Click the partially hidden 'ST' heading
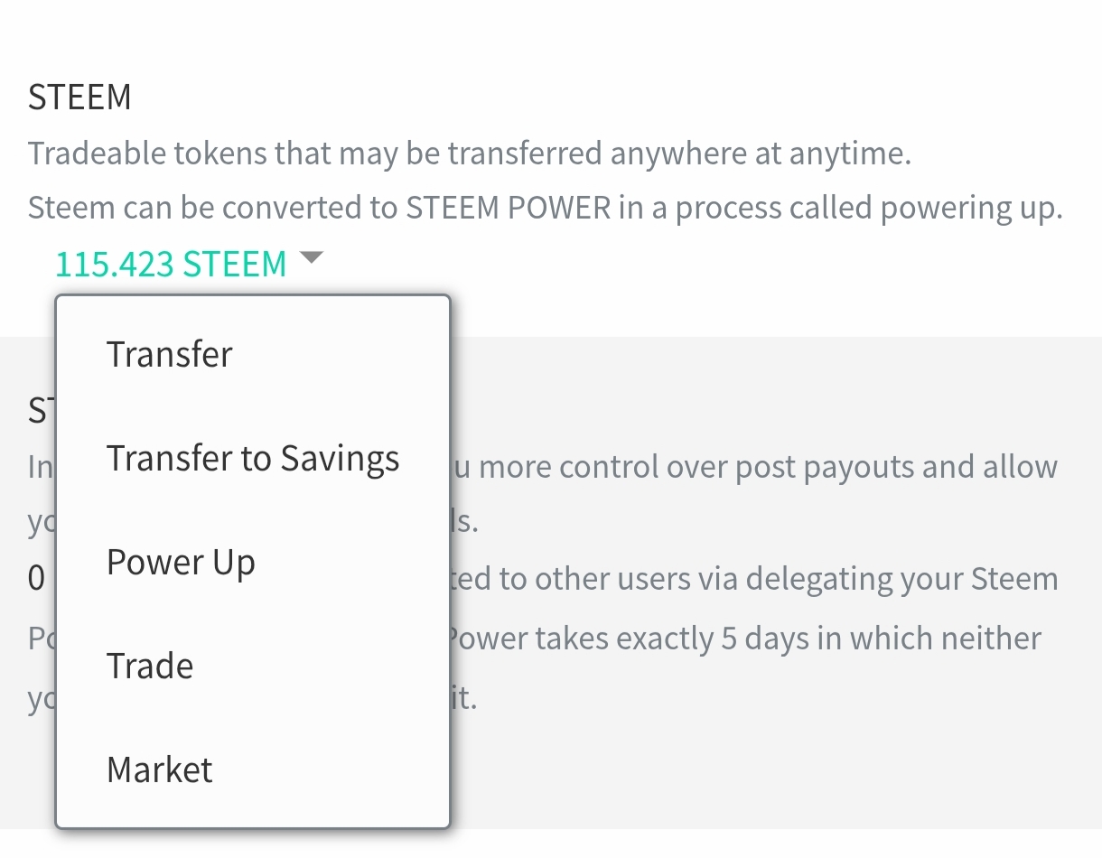 (41, 411)
